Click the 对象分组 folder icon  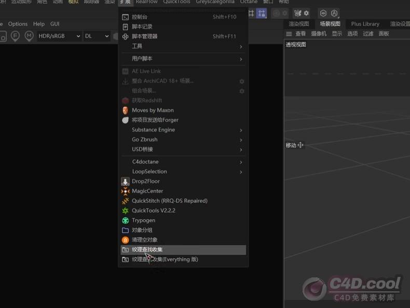(125, 230)
